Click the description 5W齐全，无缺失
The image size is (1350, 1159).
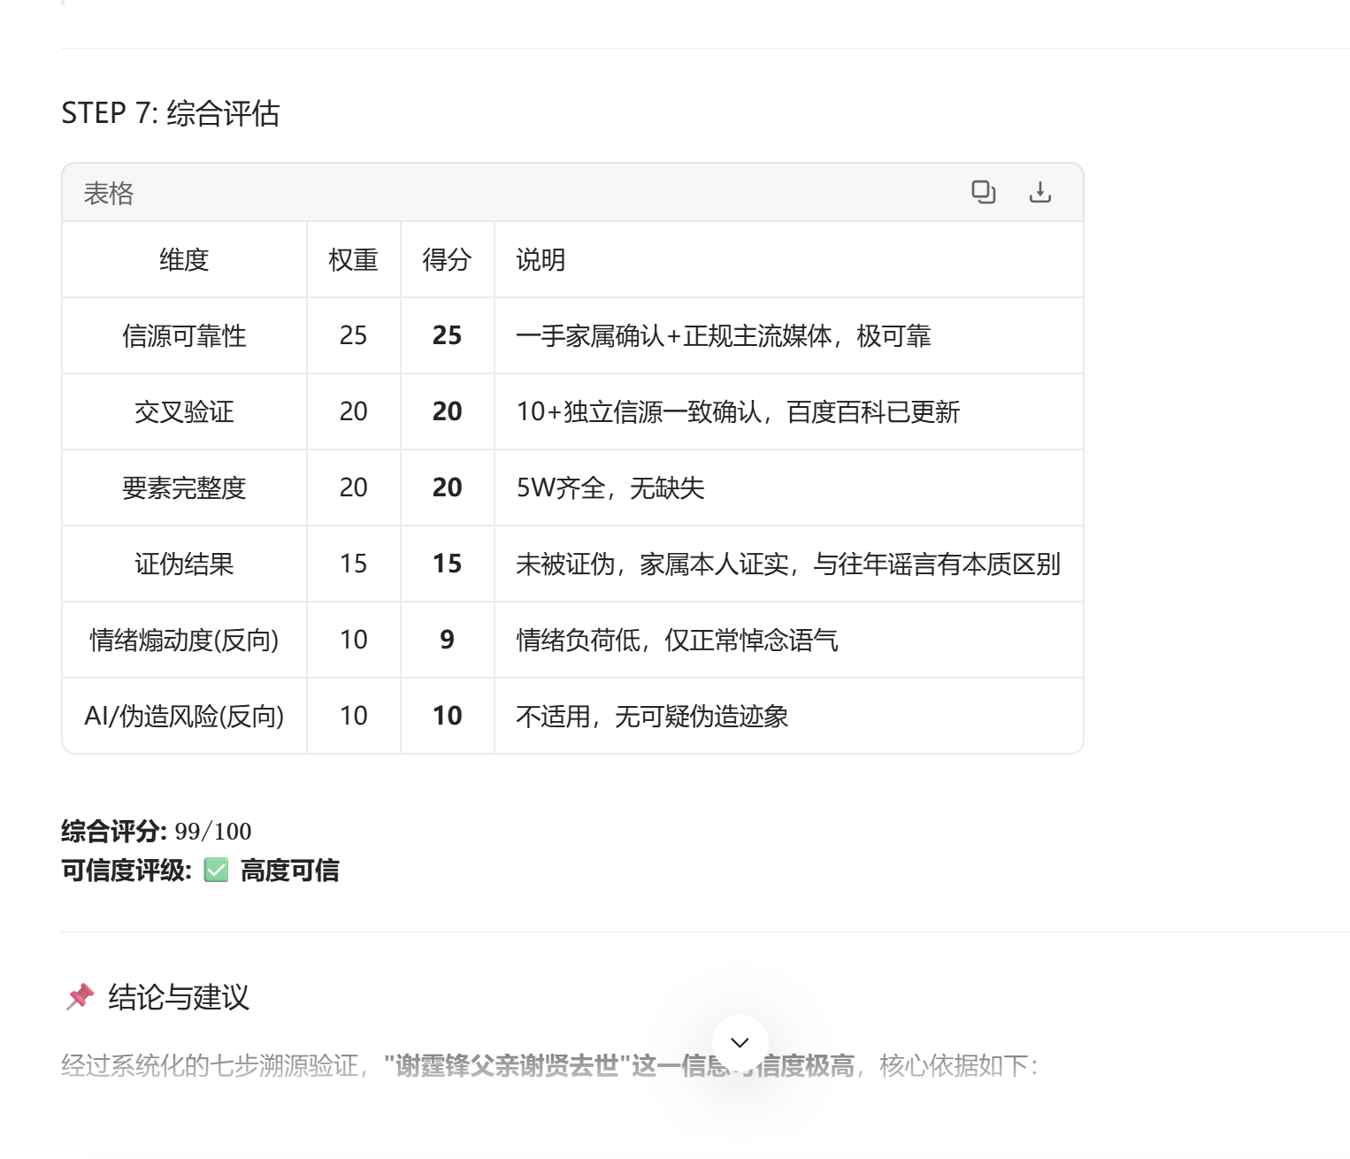610,488
